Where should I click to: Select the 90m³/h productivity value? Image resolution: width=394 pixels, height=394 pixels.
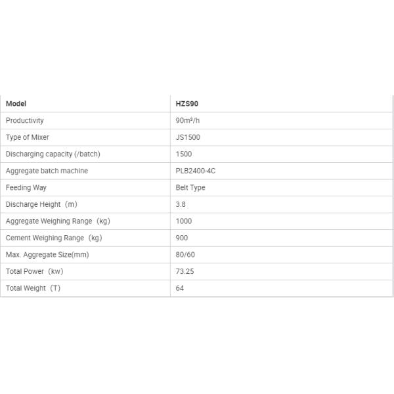(x=186, y=121)
